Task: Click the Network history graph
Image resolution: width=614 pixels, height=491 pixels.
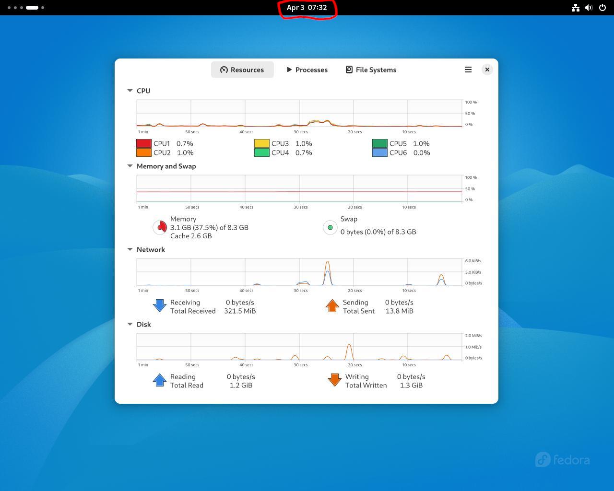Action: pyautogui.click(x=299, y=272)
